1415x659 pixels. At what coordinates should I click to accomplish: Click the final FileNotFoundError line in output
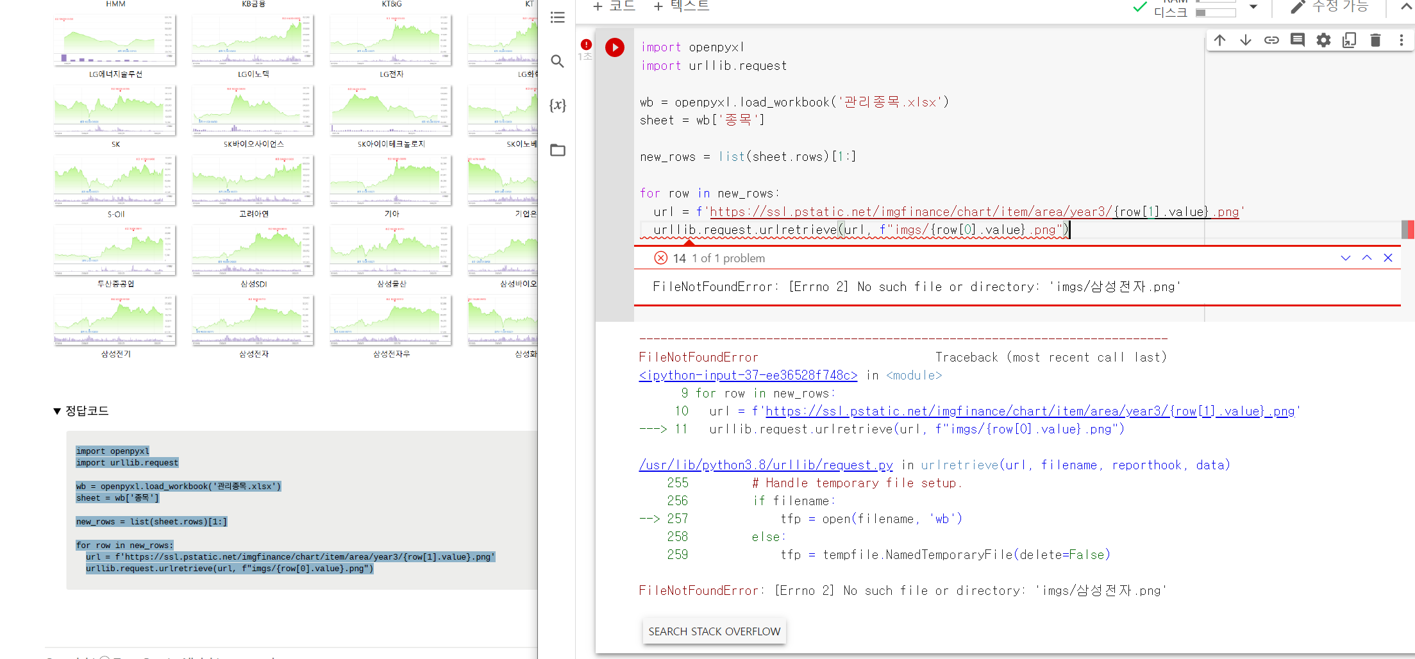(903, 591)
